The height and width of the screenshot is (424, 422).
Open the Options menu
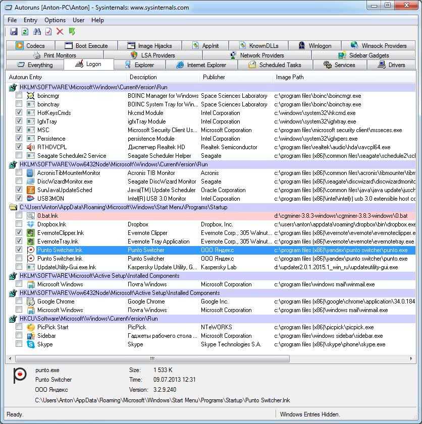click(55, 20)
